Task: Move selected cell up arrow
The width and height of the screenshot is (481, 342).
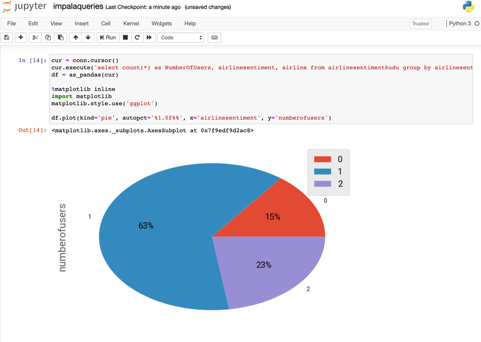Action: click(76, 38)
